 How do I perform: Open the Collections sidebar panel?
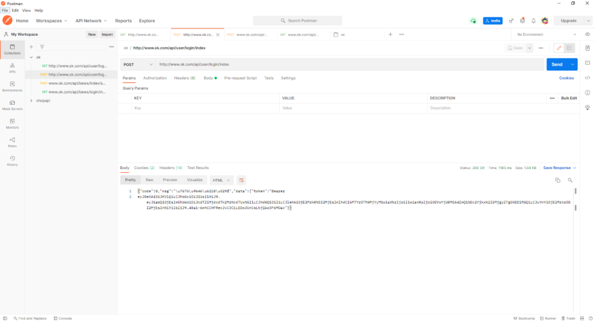tap(12, 50)
